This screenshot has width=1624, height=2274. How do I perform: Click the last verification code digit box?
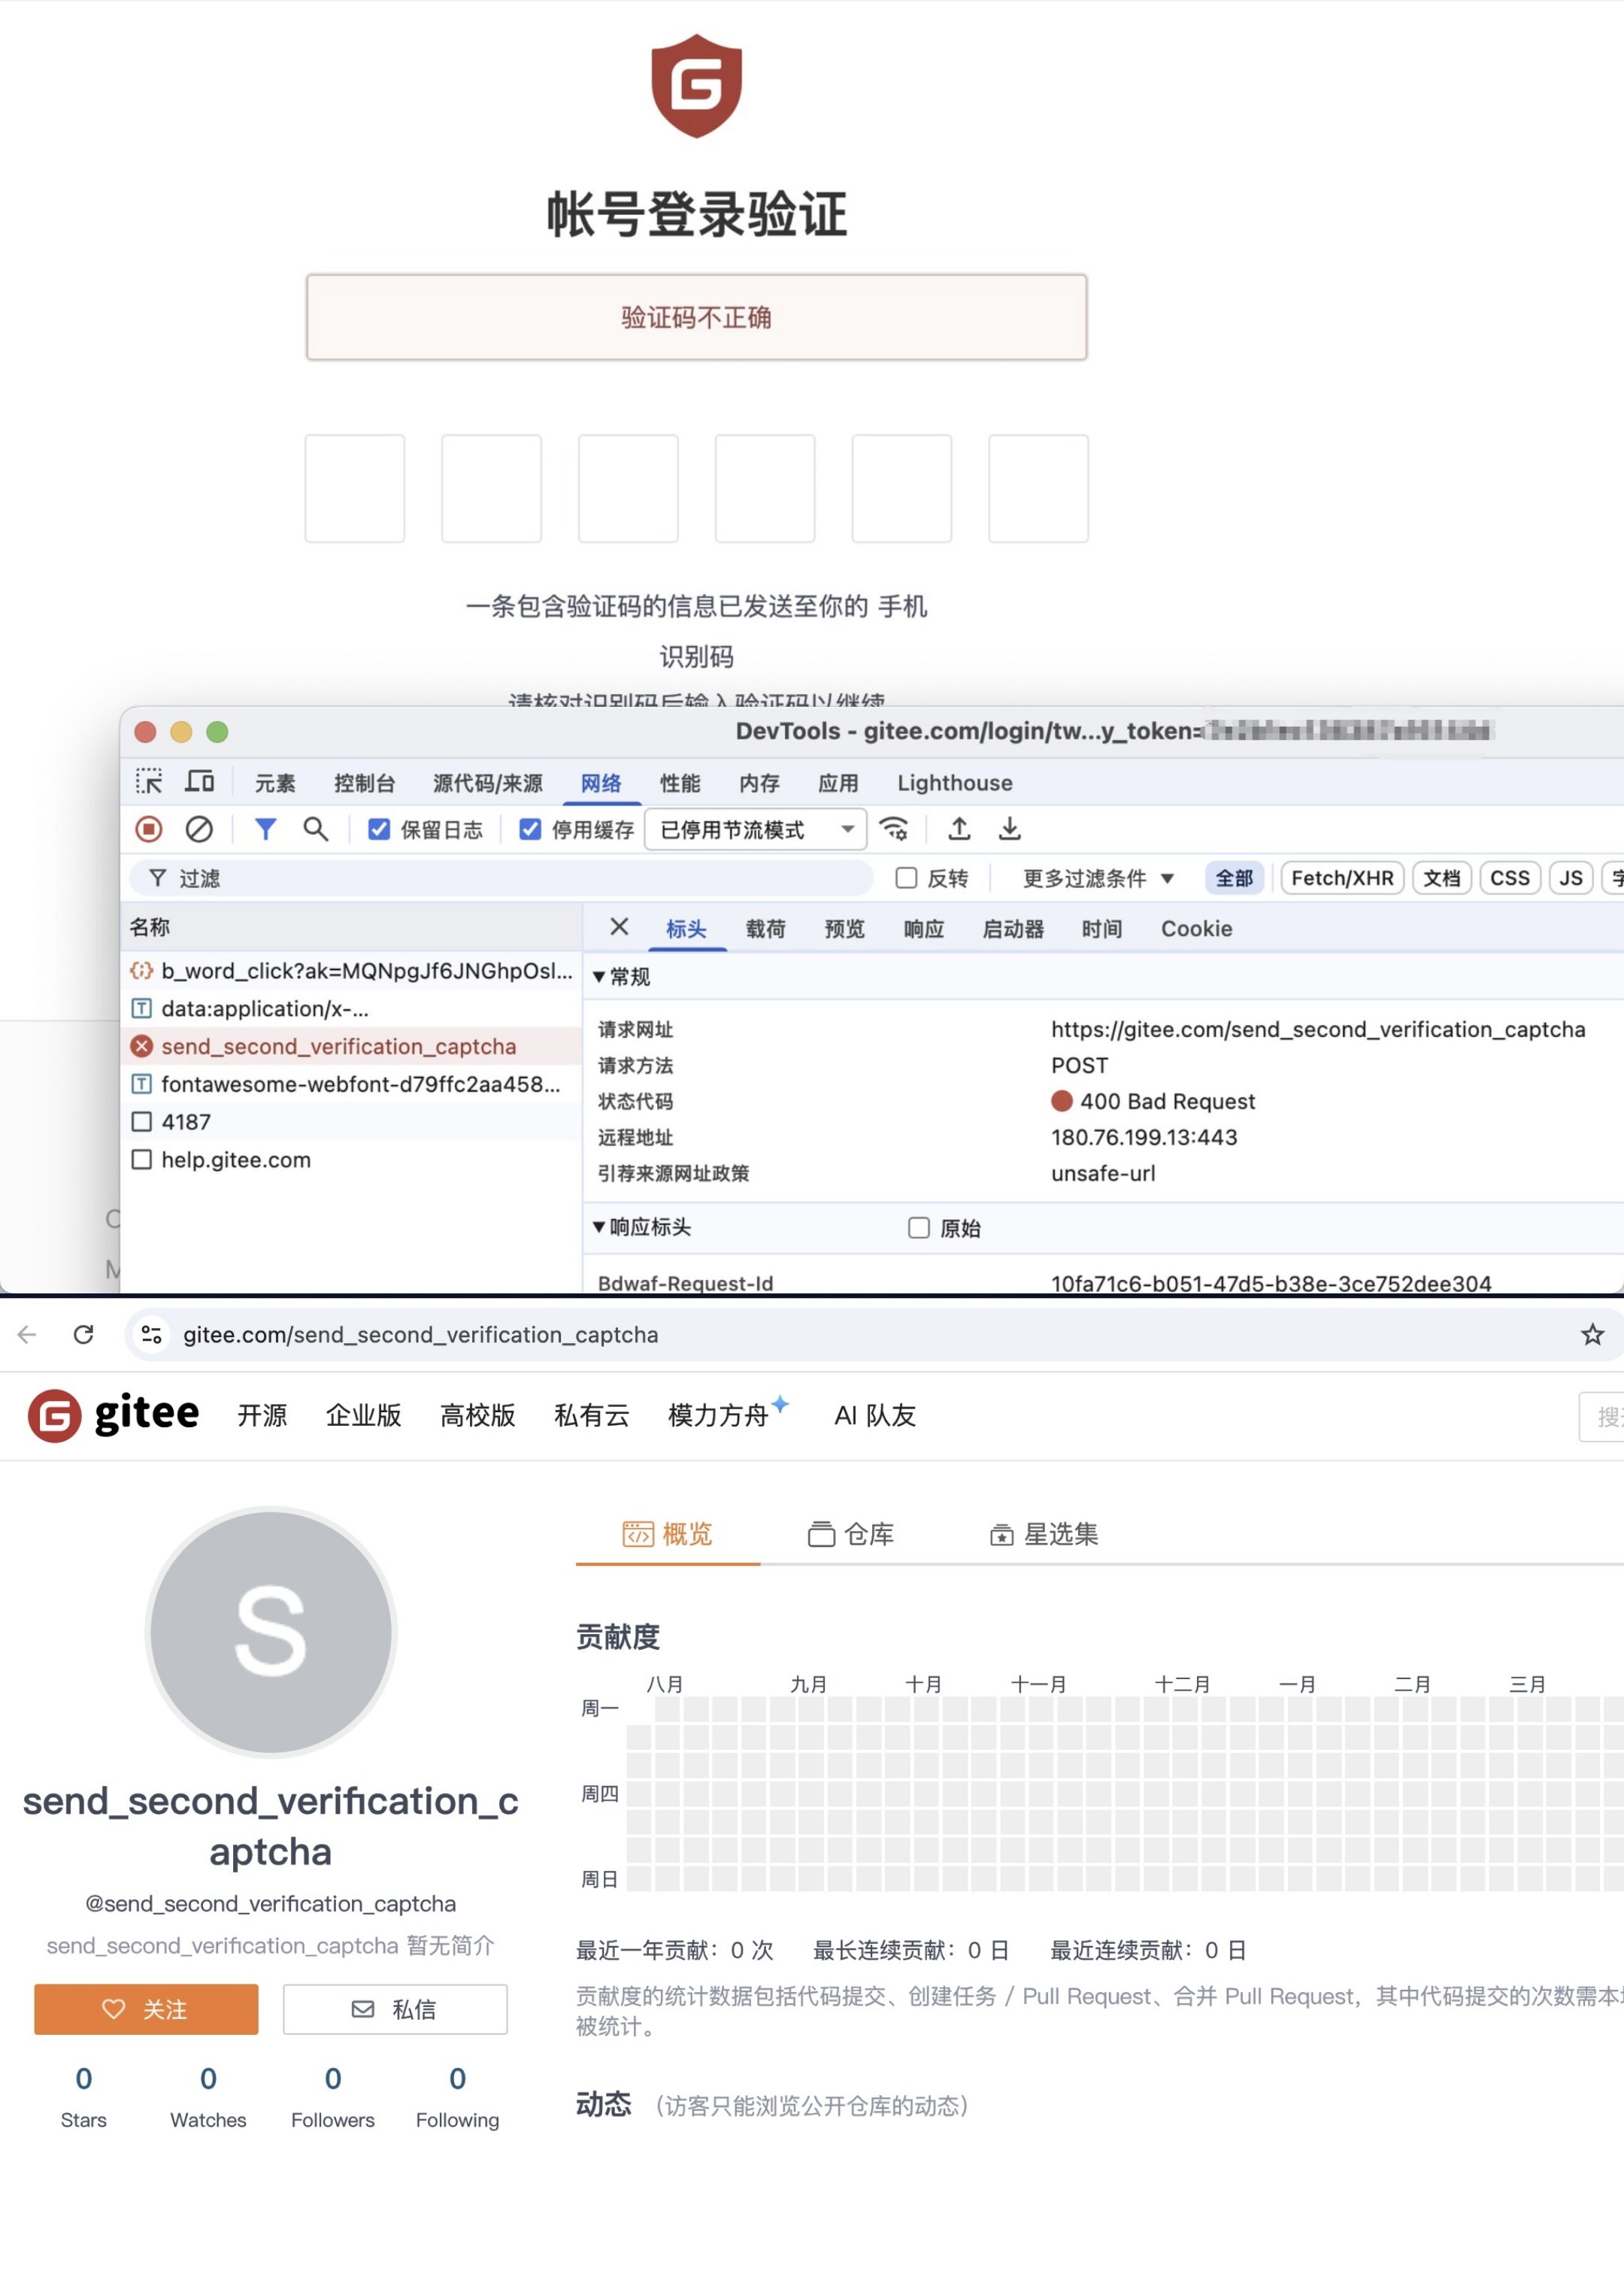coord(1038,488)
